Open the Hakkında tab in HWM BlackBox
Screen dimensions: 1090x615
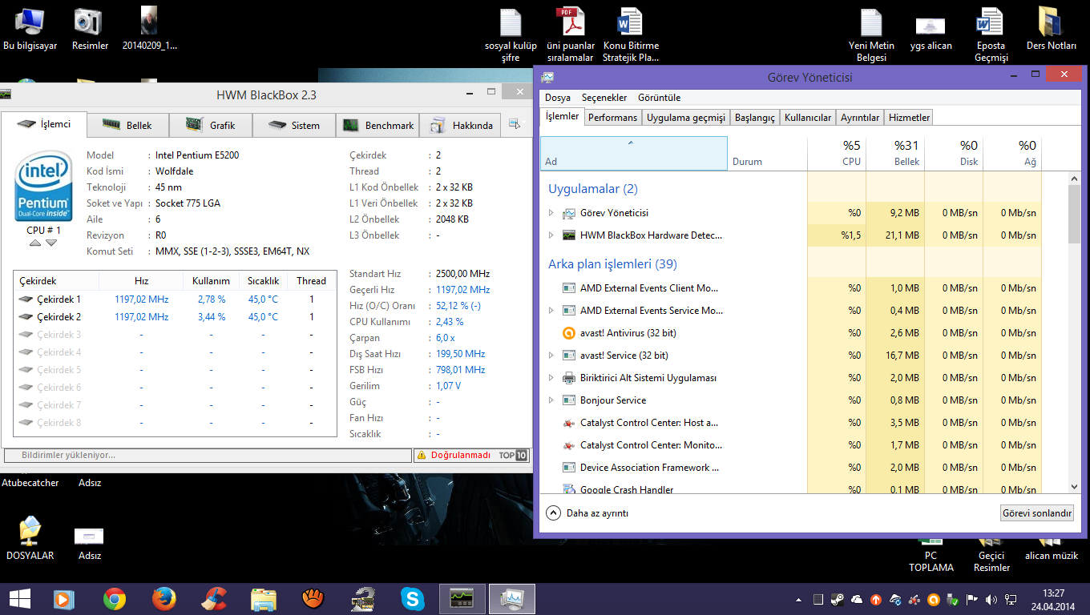[461, 125]
